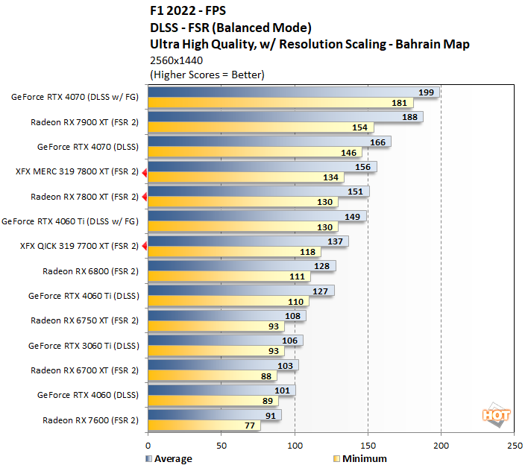This screenshot has height=465, width=528.
Task: Click the 89 minimum value
Action: 268,401
